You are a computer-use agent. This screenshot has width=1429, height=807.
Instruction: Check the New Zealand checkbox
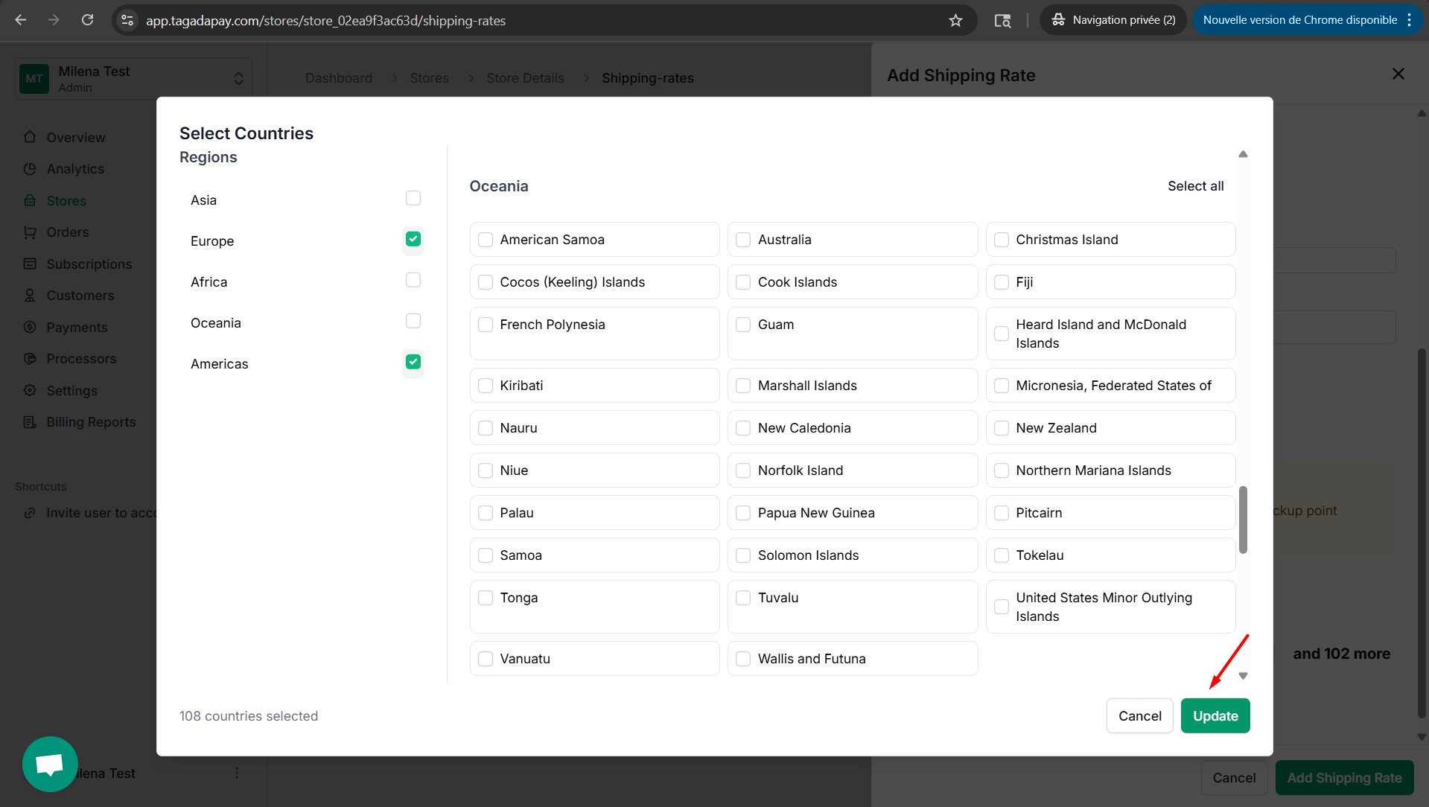tap(1002, 428)
